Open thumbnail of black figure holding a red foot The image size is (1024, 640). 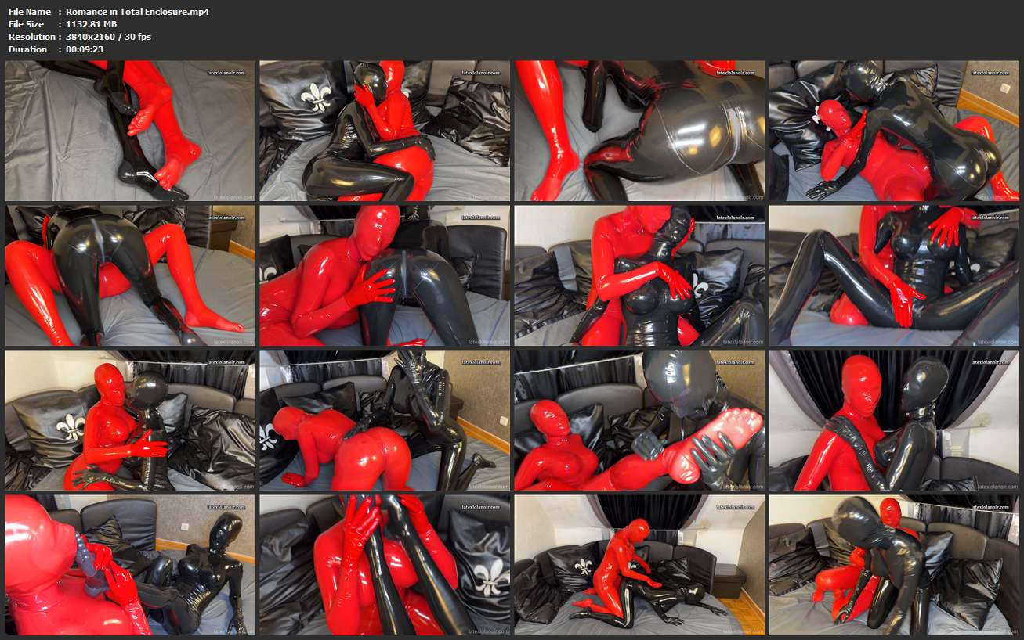(639, 420)
